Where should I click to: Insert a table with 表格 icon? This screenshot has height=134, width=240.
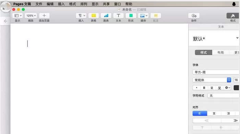(x=94, y=16)
